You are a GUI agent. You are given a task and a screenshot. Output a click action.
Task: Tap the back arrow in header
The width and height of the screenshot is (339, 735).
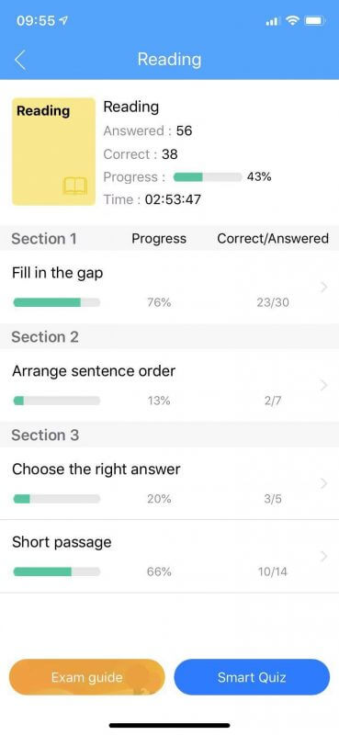pyautogui.click(x=20, y=60)
